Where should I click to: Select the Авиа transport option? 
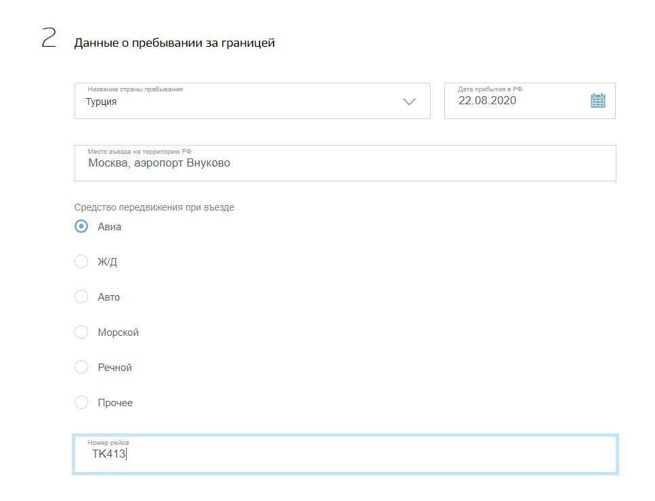[81, 226]
